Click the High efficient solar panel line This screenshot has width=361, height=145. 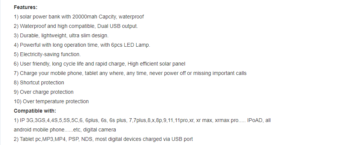[x=99, y=64]
